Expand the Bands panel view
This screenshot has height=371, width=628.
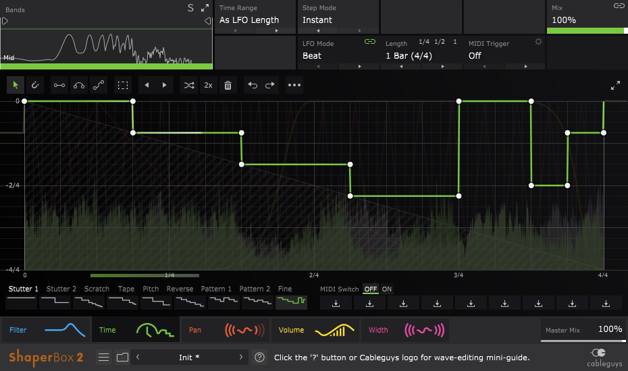205,8
